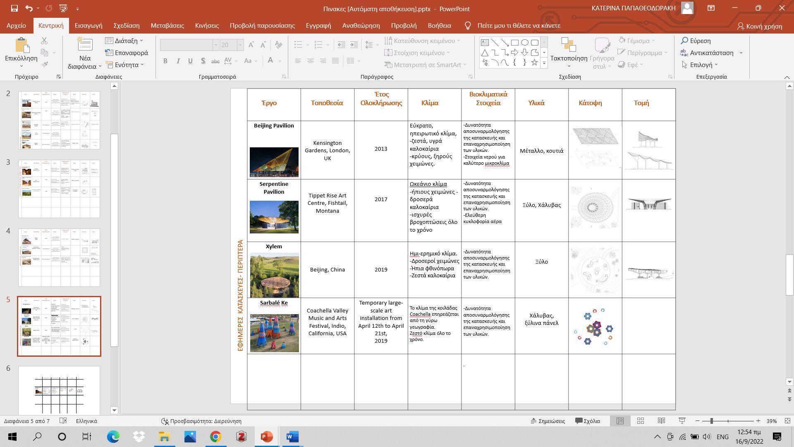Open slide sorter view icon

pyautogui.click(x=640, y=421)
